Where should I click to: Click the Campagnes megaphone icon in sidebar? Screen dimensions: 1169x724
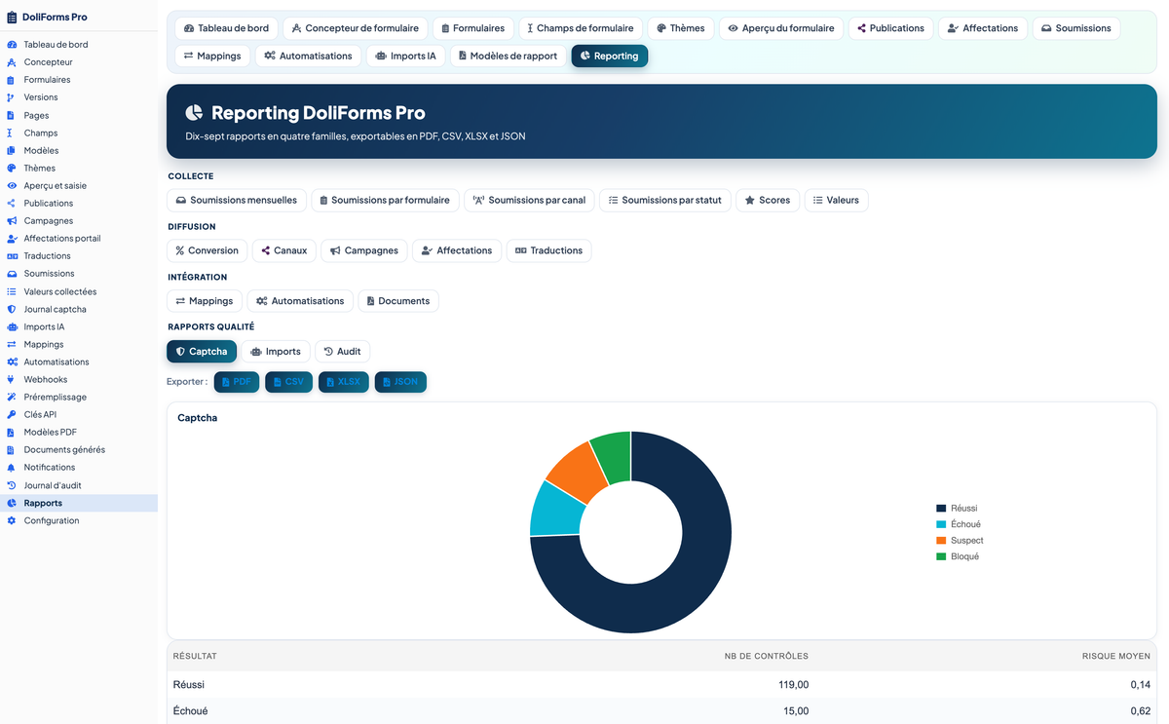click(12, 221)
